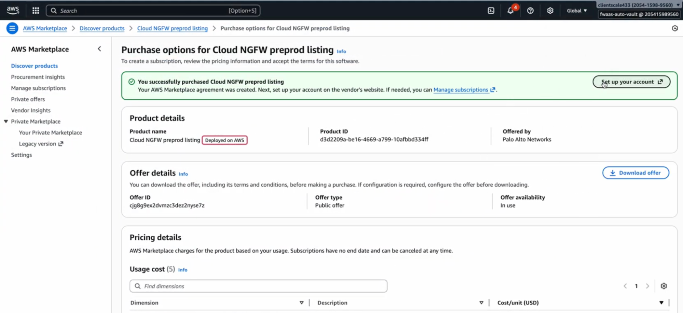Go to previous usage cost page
683x313 pixels.
[x=625, y=286]
